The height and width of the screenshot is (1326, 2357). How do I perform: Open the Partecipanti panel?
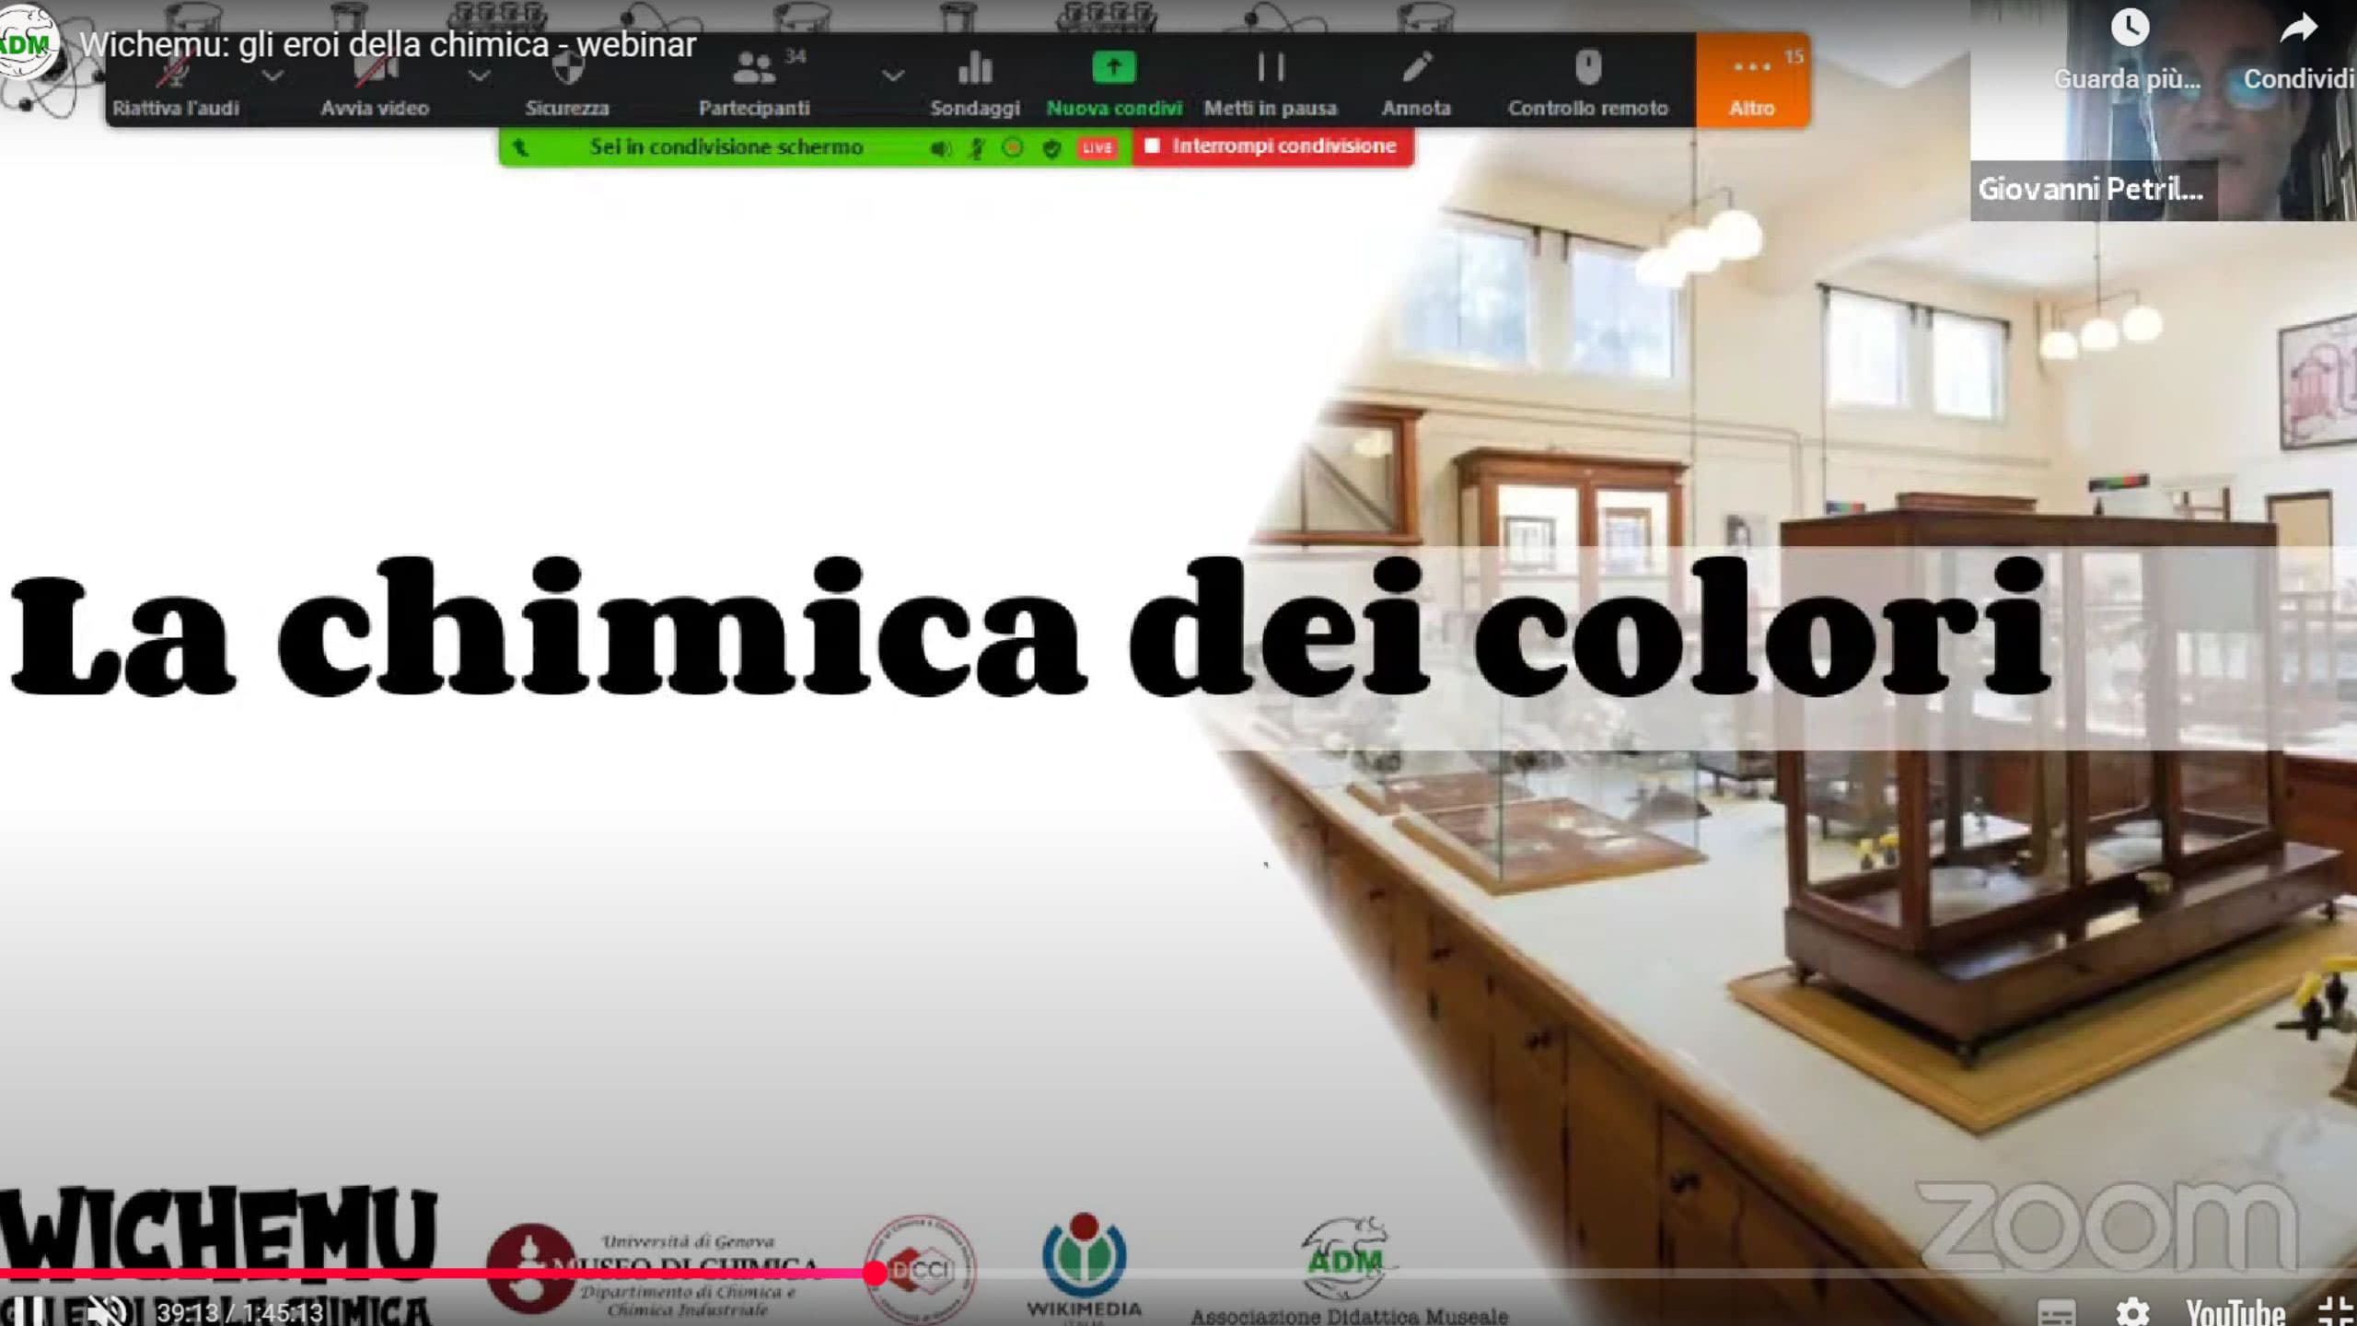(754, 85)
